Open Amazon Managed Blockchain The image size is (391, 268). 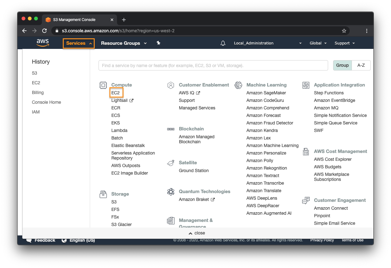197,139
